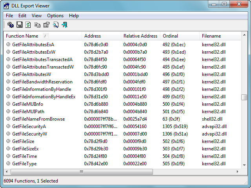Close the DLL Export Viewer window
This screenshot has width=251, height=188.
pyautogui.click(x=239, y=4)
